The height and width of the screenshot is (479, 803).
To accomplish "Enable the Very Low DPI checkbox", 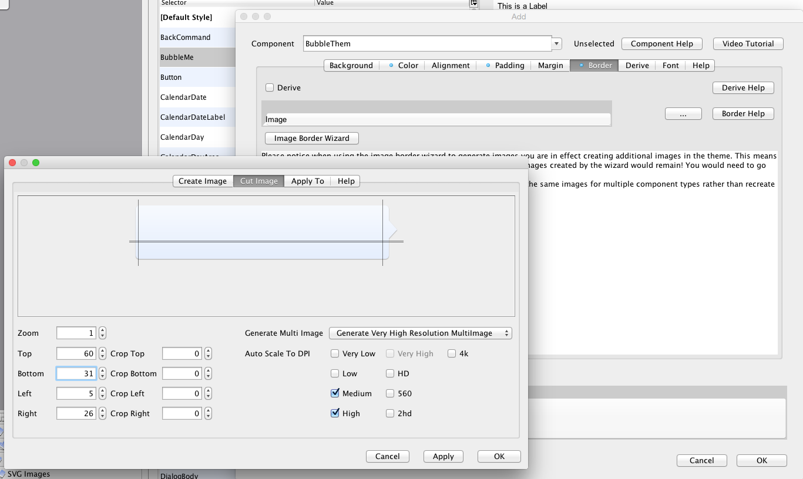I will point(335,353).
